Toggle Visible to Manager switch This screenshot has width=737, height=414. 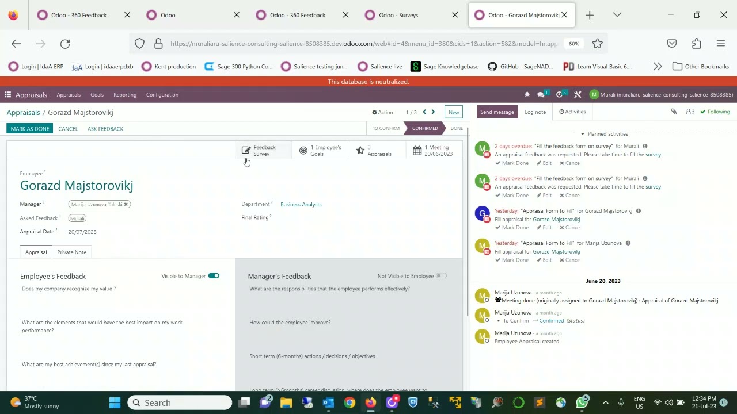(214, 276)
